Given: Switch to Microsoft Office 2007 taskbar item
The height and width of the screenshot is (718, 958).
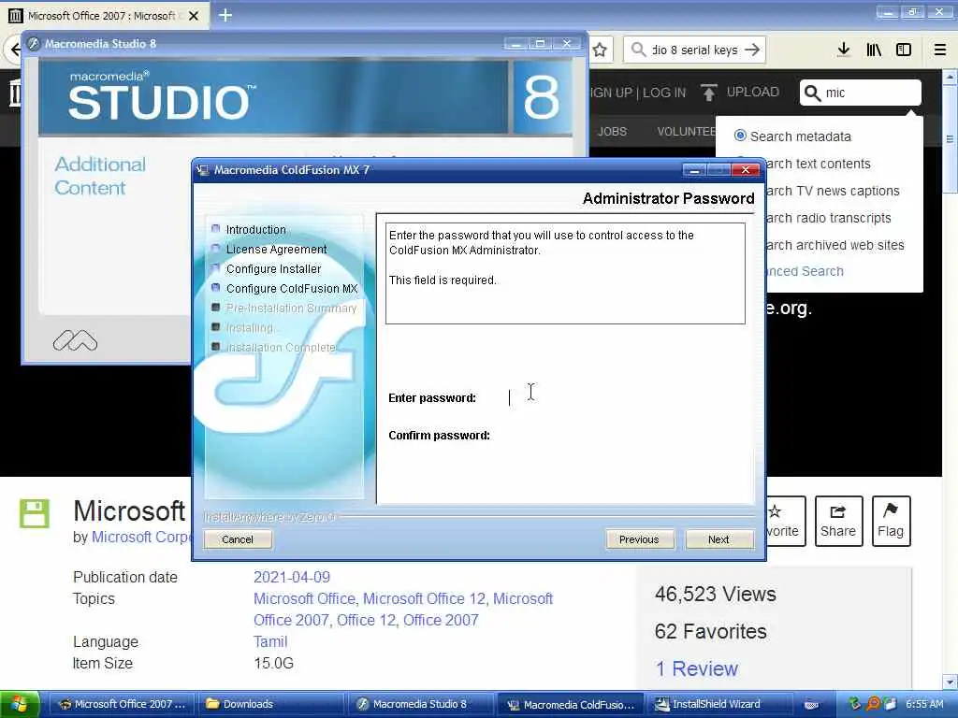Looking at the screenshot, I should [x=122, y=704].
